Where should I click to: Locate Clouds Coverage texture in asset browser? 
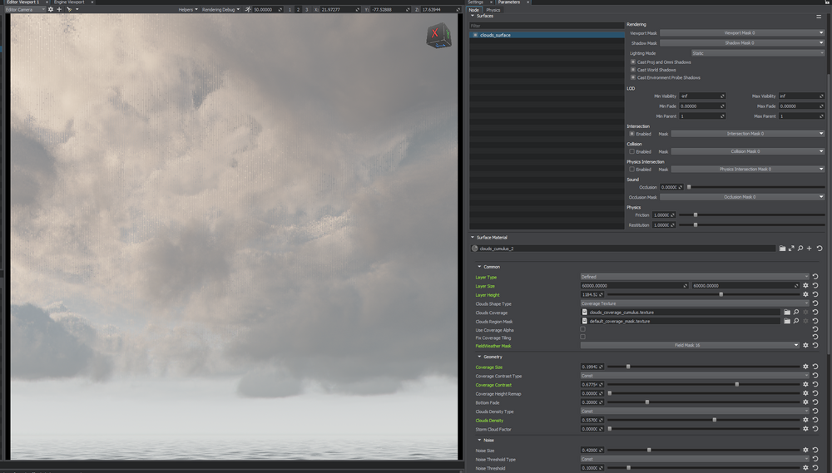click(x=796, y=313)
